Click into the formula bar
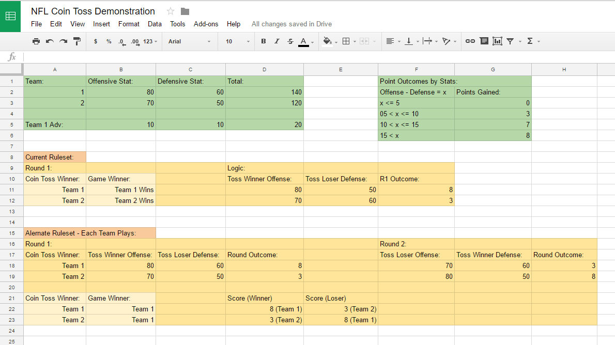Viewport: 615px width, 345px height. (318, 57)
